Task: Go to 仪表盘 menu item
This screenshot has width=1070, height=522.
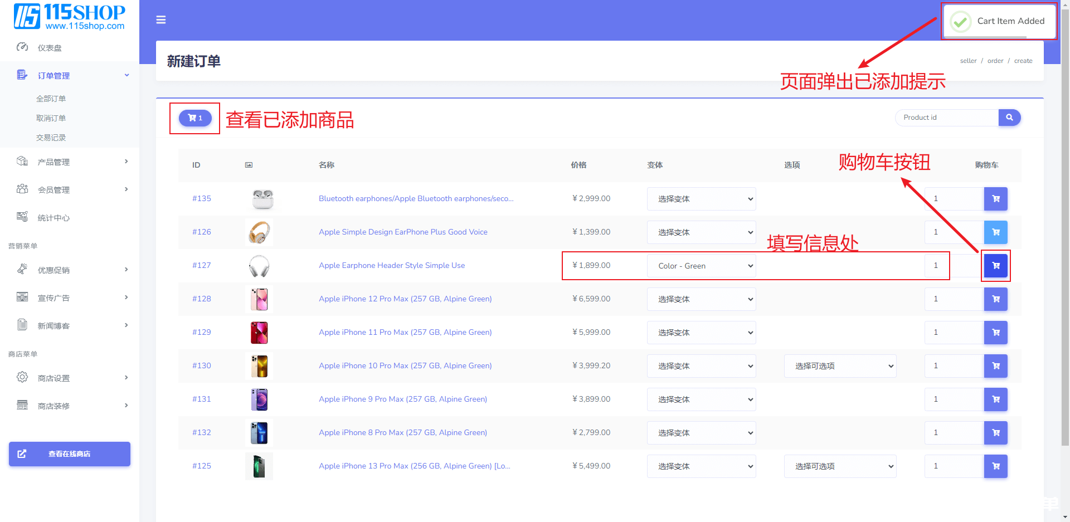Action: [x=50, y=48]
